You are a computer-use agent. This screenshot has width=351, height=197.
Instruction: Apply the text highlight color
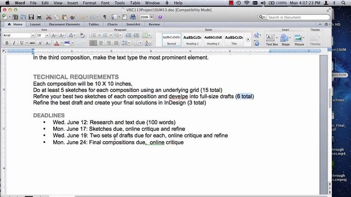point(67,43)
